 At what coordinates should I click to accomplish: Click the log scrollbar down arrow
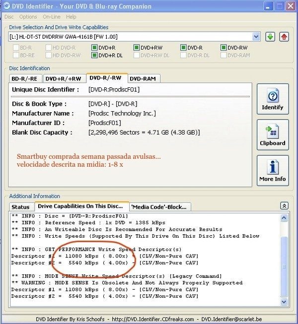pos(284,302)
